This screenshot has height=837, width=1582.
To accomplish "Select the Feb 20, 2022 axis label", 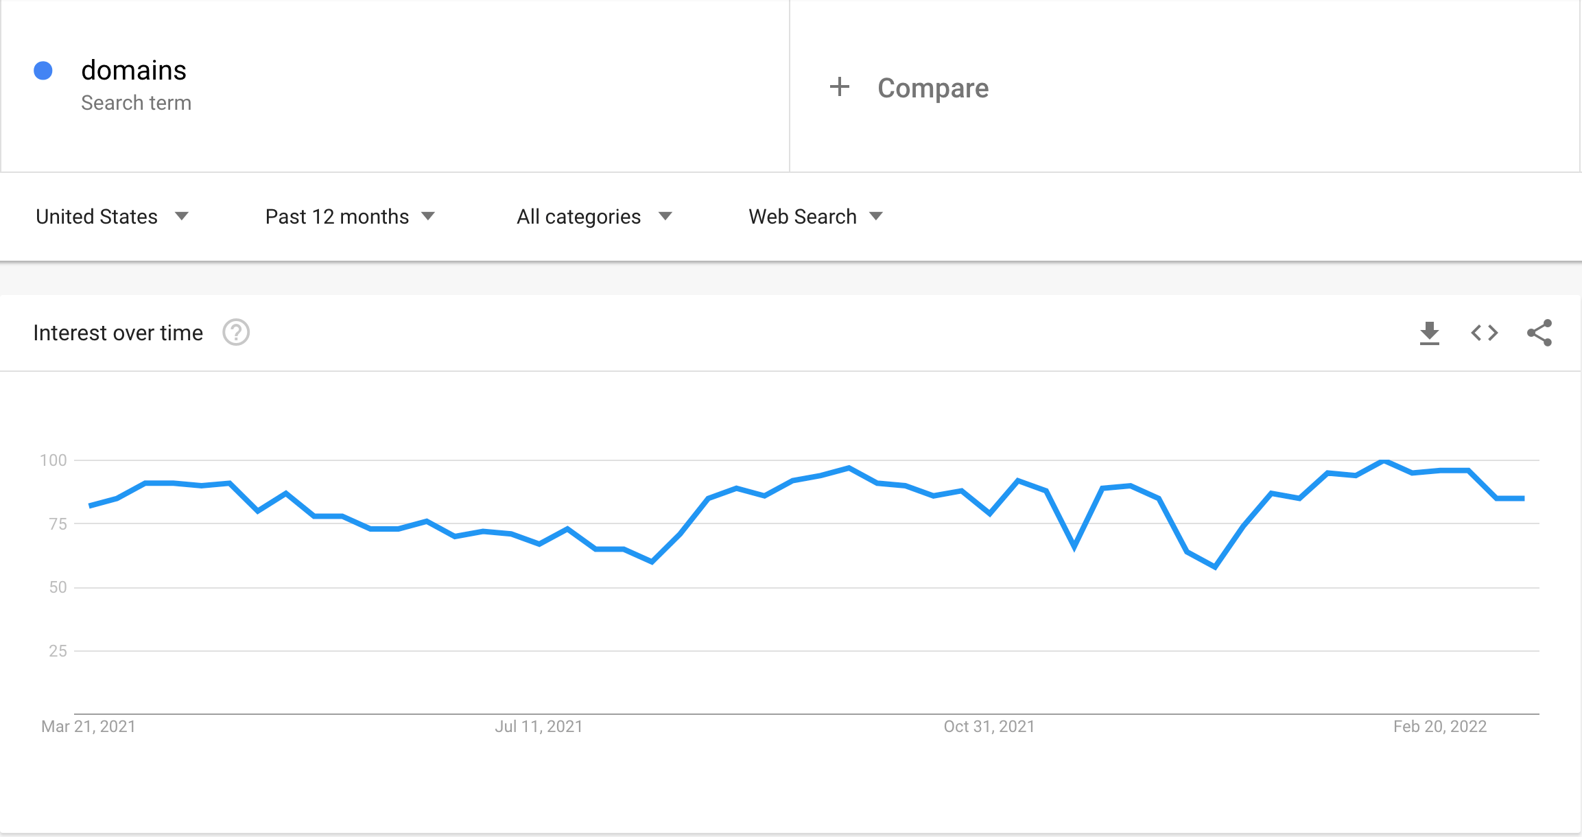I will click(x=1440, y=727).
